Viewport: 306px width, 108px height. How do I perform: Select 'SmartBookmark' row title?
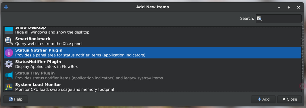pyautogui.click(x=32, y=39)
